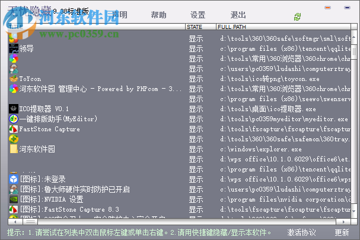Click the green refresh icon
Image resolution: width=360 pixels, height=240 pixels.
[297, 17]
